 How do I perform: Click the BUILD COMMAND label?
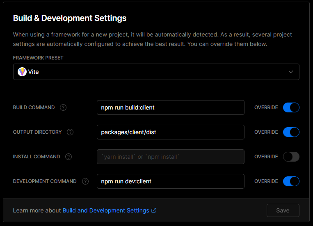pyautogui.click(x=34, y=107)
